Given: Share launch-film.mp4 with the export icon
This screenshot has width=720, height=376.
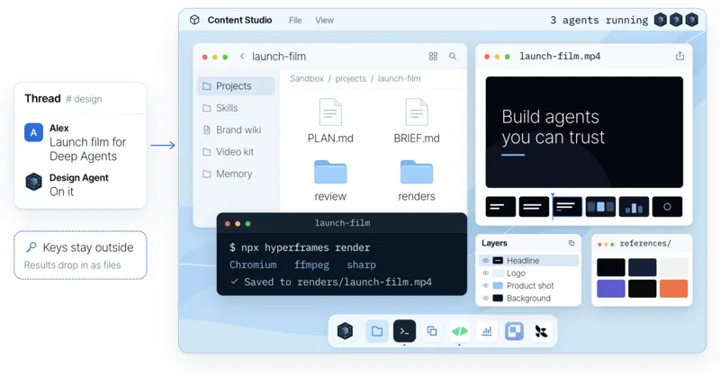Looking at the screenshot, I should pos(679,56).
